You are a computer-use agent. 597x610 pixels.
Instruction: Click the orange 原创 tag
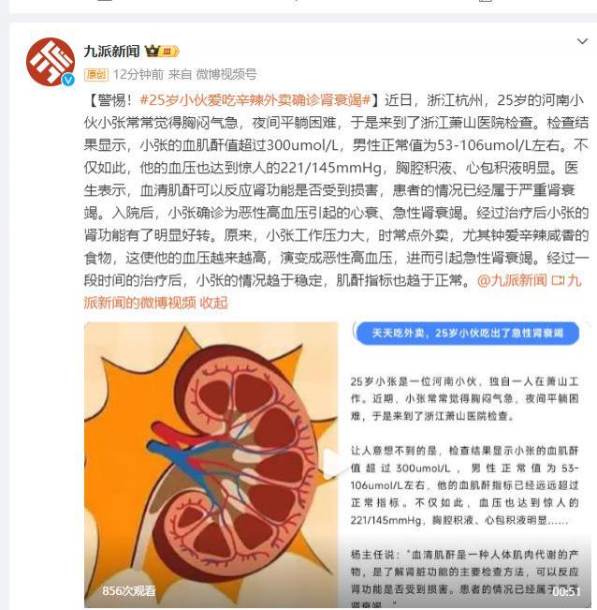click(96, 74)
